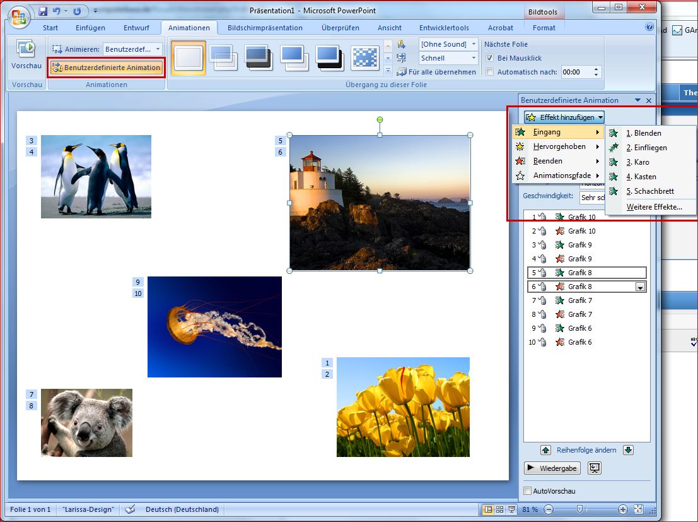Enable the Automatisch nach checkbox
The height and width of the screenshot is (522, 698).
coord(490,72)
